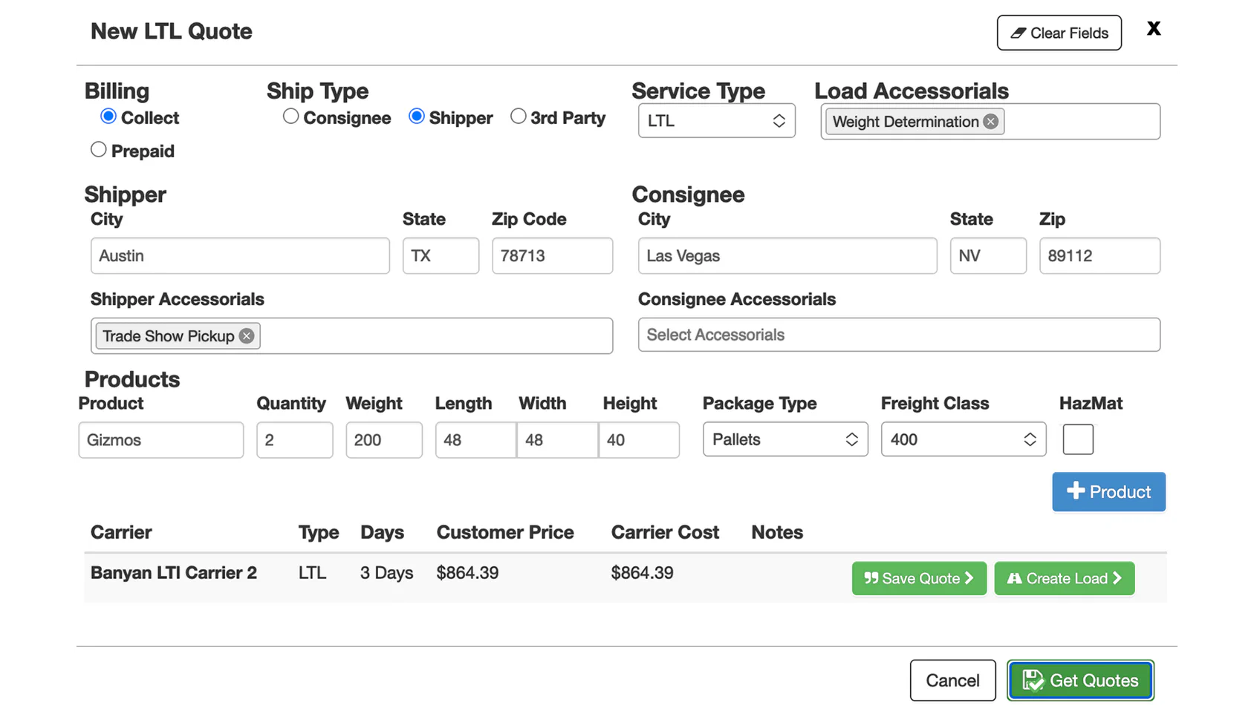Viewport: 1254px width, 705px height.
Task: Click the Consignee Accessorials select field
Action: coord(898,335)
